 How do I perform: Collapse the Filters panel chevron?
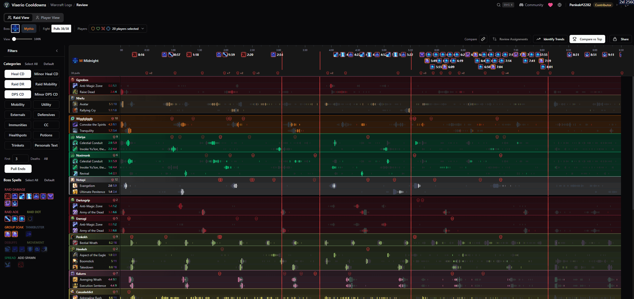point(57,51)
